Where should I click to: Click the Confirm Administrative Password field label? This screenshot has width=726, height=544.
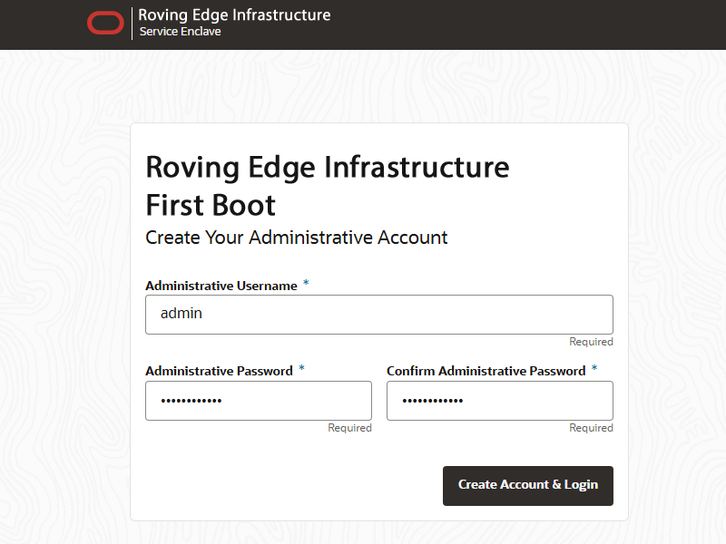pyautogui.click(x=486, y=370)
